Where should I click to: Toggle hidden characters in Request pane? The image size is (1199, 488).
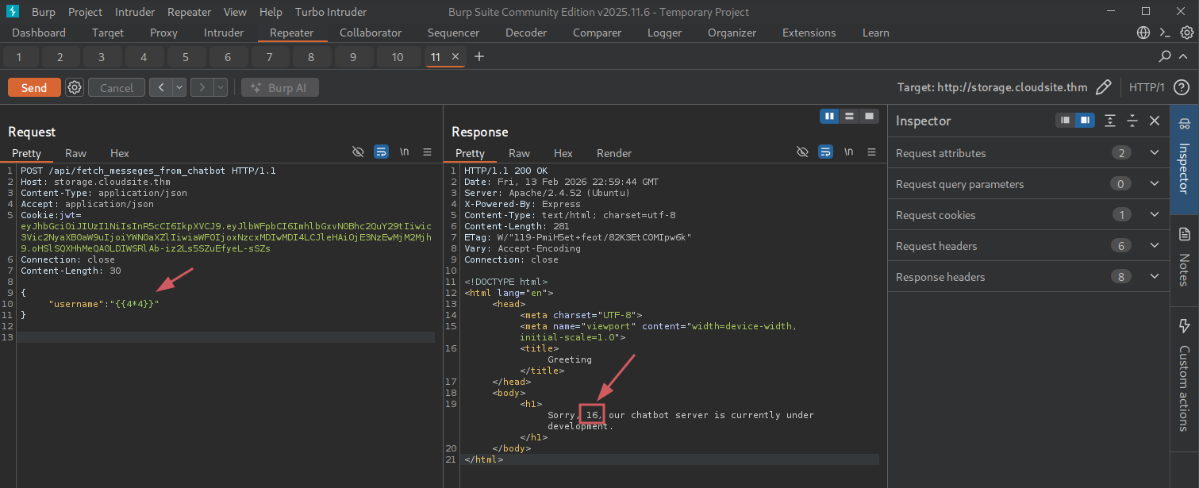(358, 152)
